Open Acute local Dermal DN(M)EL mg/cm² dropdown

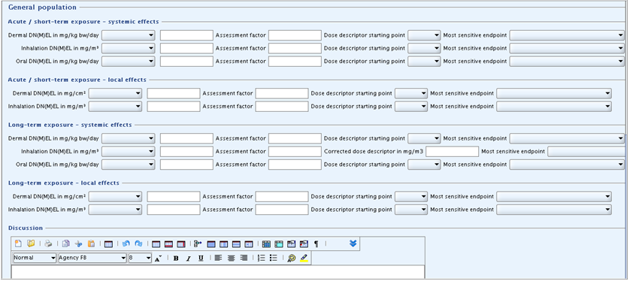point(115,93)
